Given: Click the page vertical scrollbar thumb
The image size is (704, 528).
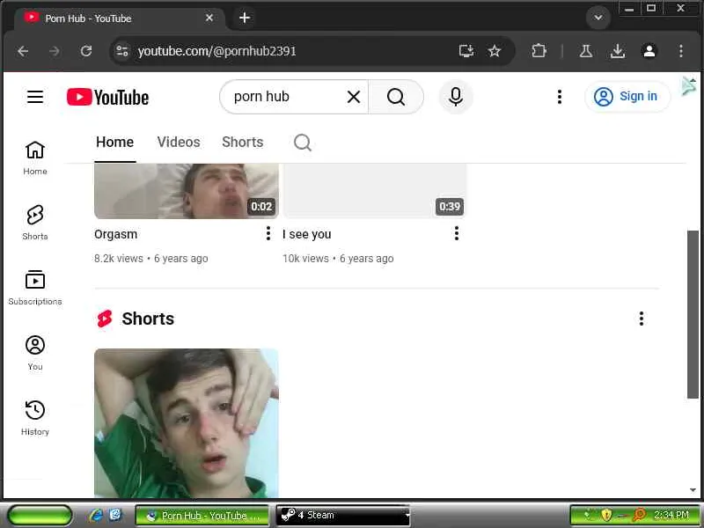Looking at the screenshot, I should coord(693,314).
